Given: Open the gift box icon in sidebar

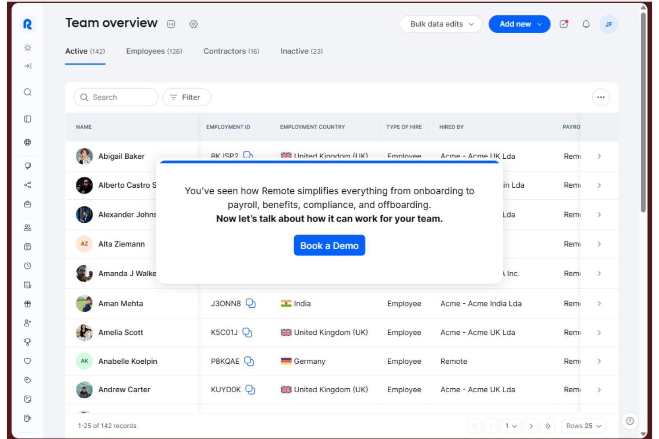Looking at the screenshot, I should [28, 304].
